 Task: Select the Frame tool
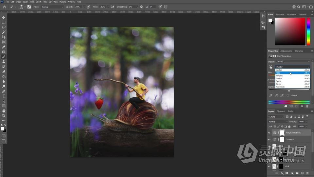coord(4,42)
